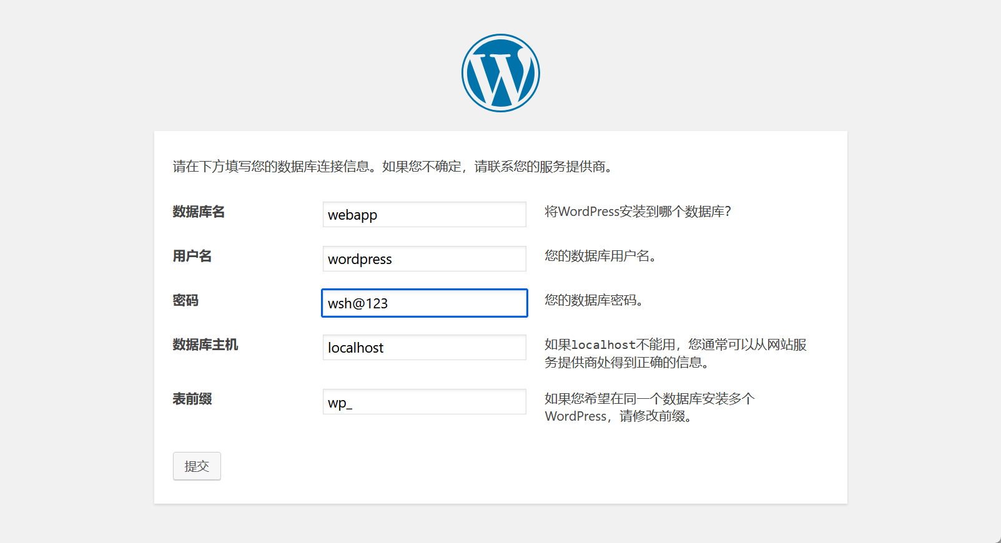This screenshot has width=1001, height=543.
Task: Click the username field containing wordpress
Action: click(425, 258)
